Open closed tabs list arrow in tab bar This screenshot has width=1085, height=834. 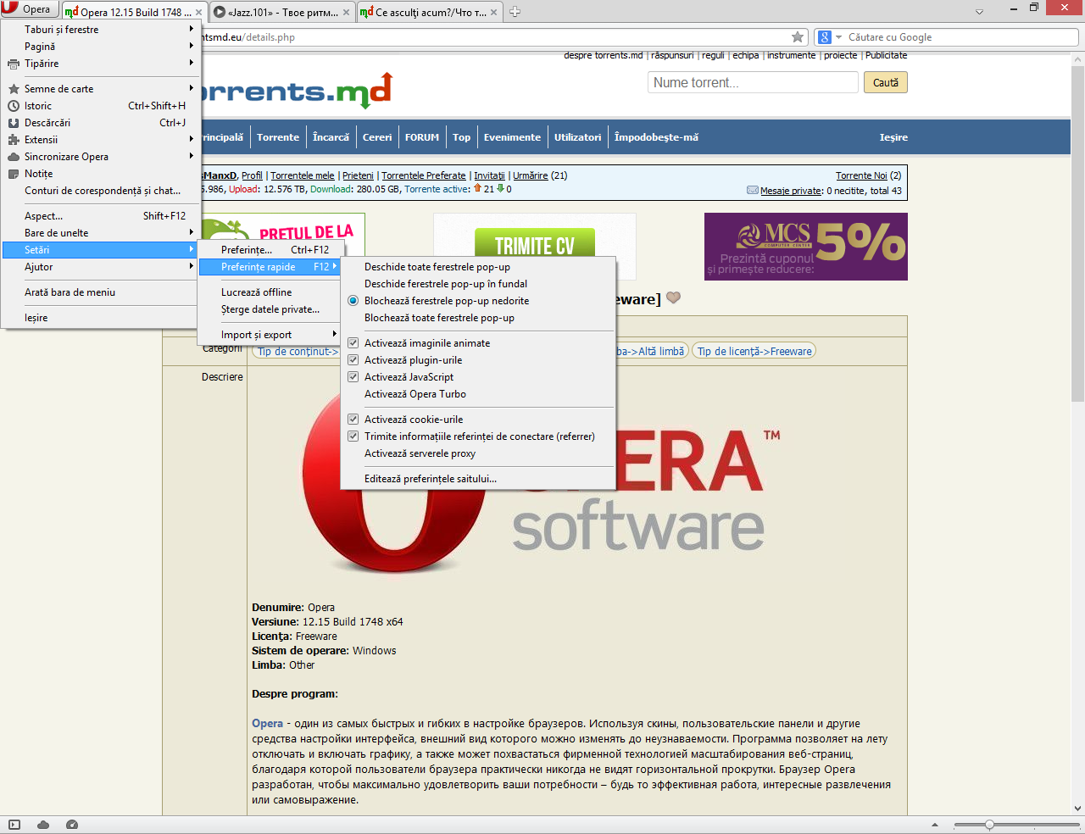pyautogui.click(x=980, y=12)
